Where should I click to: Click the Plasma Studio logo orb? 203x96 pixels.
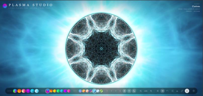(x=5, y=6)
